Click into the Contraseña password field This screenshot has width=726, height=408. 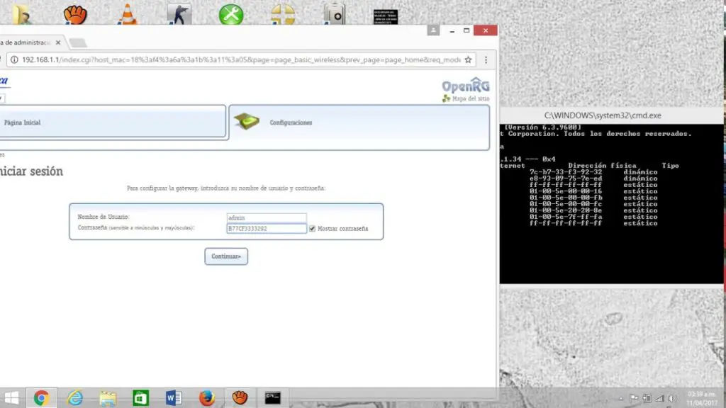(266, 229)
